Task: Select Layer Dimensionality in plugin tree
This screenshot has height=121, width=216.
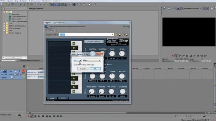Action: pos(19,16)
